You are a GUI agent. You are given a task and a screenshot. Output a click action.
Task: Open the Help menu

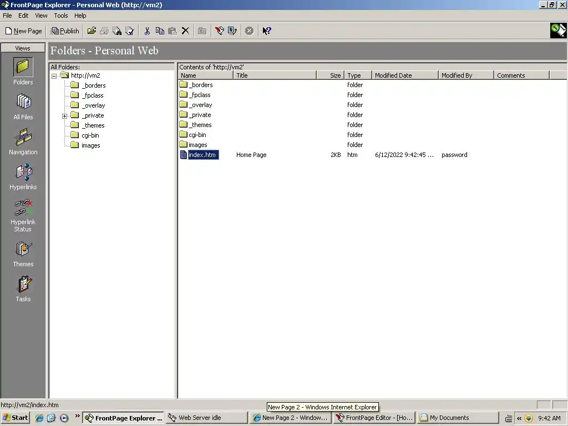click(80, 16)
